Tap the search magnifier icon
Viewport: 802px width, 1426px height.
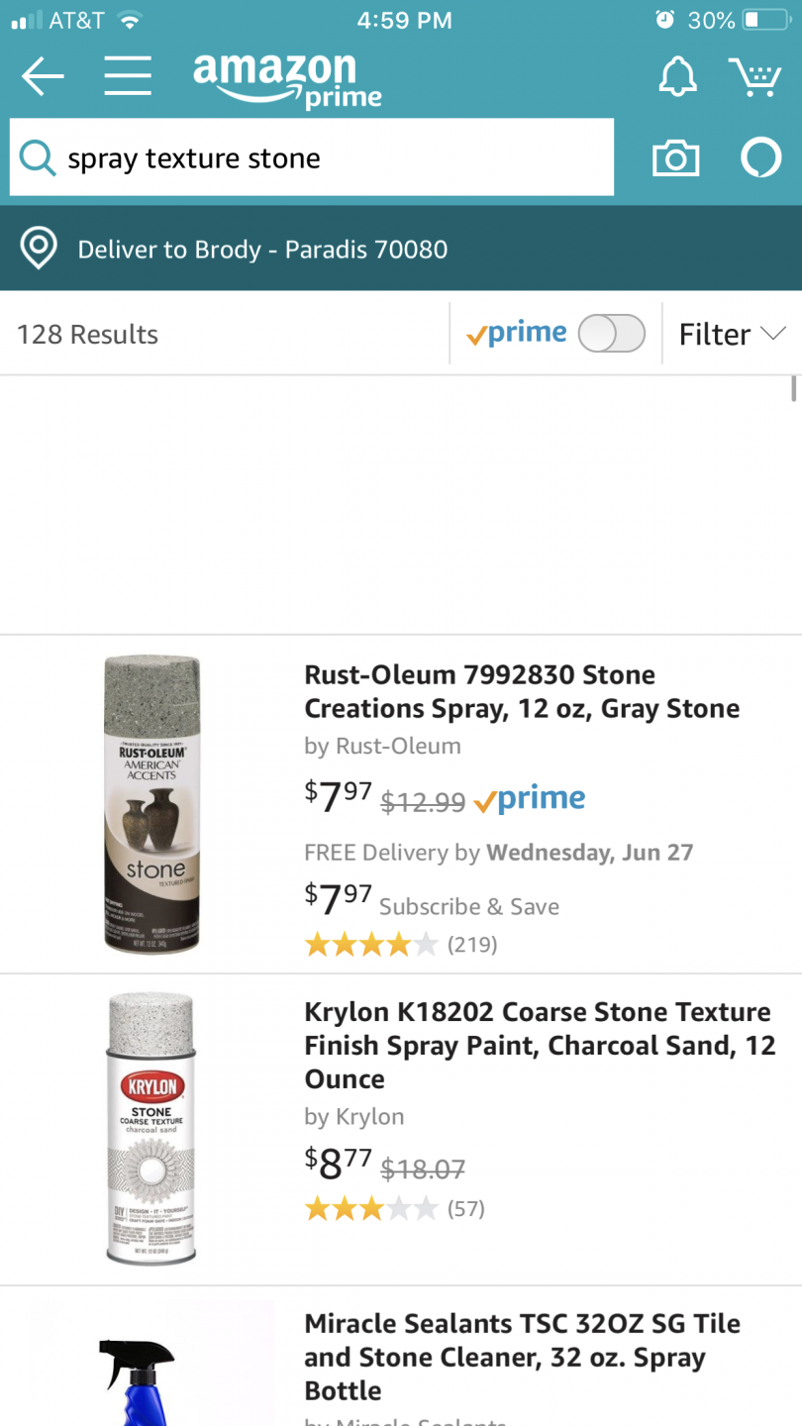(38, 158)
